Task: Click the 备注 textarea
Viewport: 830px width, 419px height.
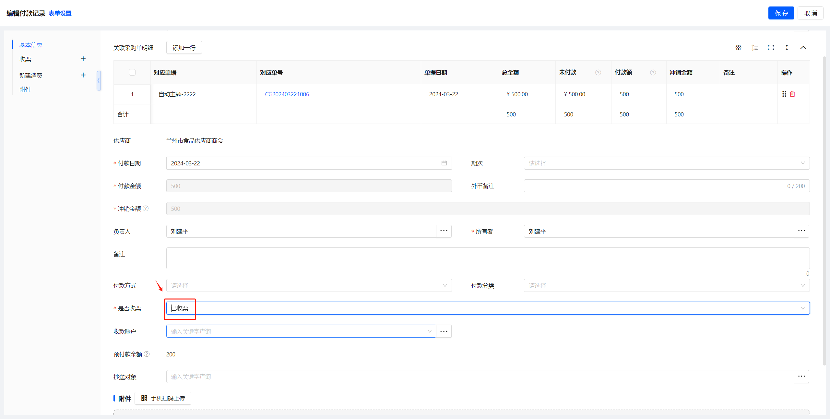Action: [488, 258]
